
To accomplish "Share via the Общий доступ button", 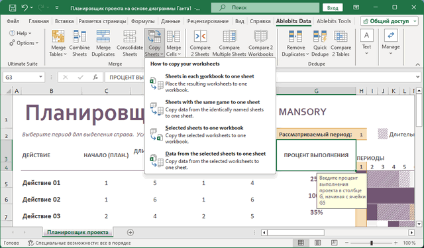I will pyautogui.click(x=389, y=21).
